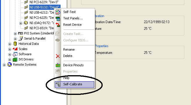This screenshot has height=105, width=191.
Task: Click the Scales icon in tree
Action: [x=15, y=49]
